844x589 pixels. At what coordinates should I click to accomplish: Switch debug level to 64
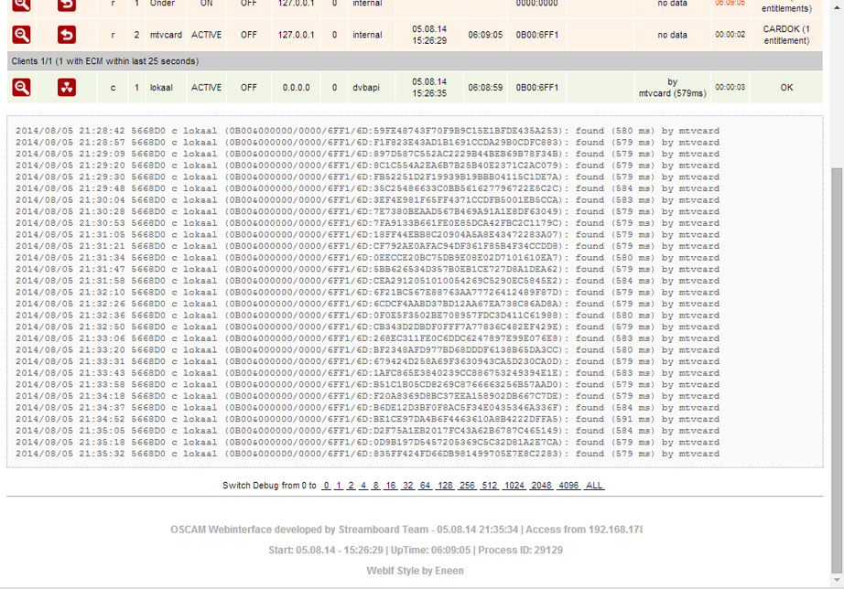[426, 485]
